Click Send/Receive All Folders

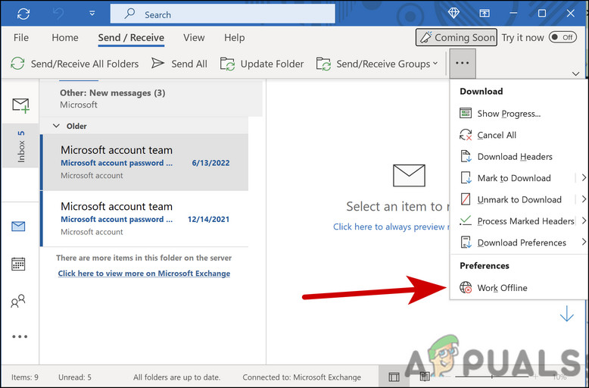click(x=74, y=64)
